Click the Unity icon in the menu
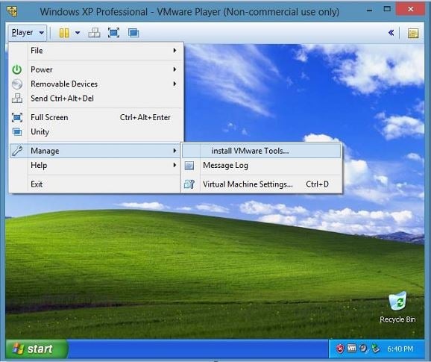This screenshot has height=362, width=431. pos(17,132)
